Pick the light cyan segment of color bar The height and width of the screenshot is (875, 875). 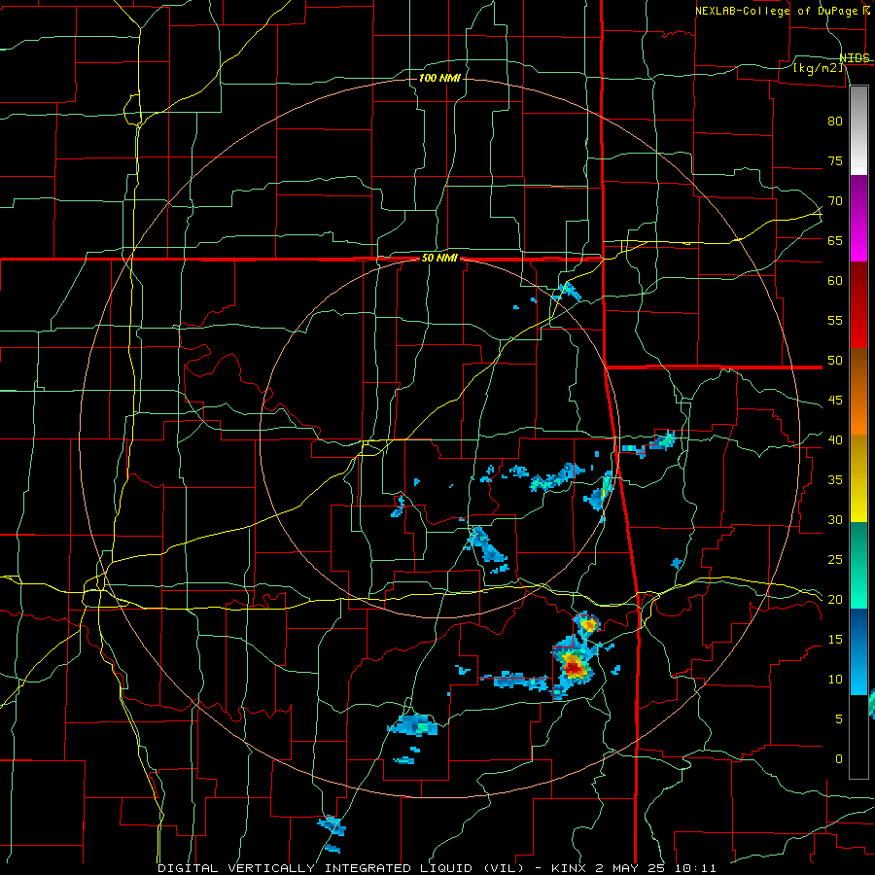click(x=858, y=673)
